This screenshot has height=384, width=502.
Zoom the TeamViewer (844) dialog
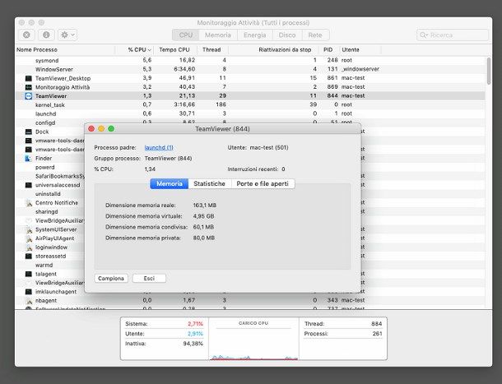click(111, 128)
